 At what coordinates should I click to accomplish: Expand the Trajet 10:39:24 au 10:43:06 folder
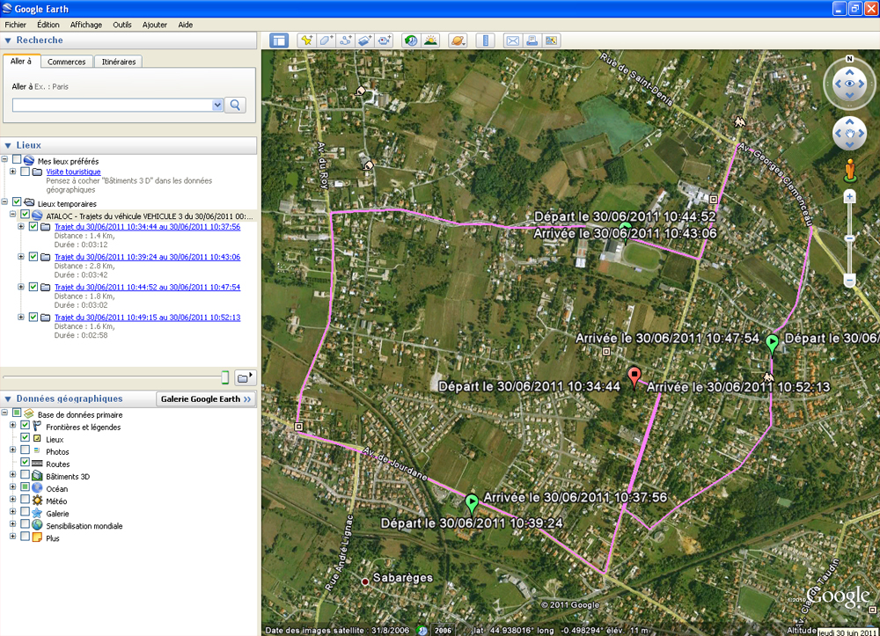coord(21,256)
